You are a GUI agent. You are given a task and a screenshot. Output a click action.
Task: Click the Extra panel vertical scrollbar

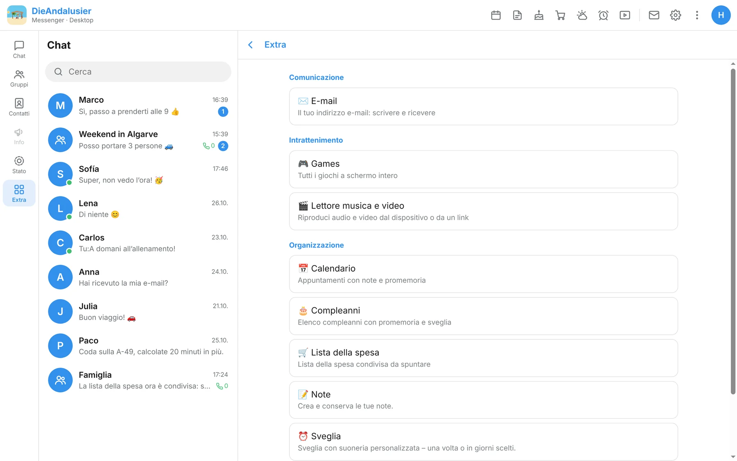click(733, 232)
